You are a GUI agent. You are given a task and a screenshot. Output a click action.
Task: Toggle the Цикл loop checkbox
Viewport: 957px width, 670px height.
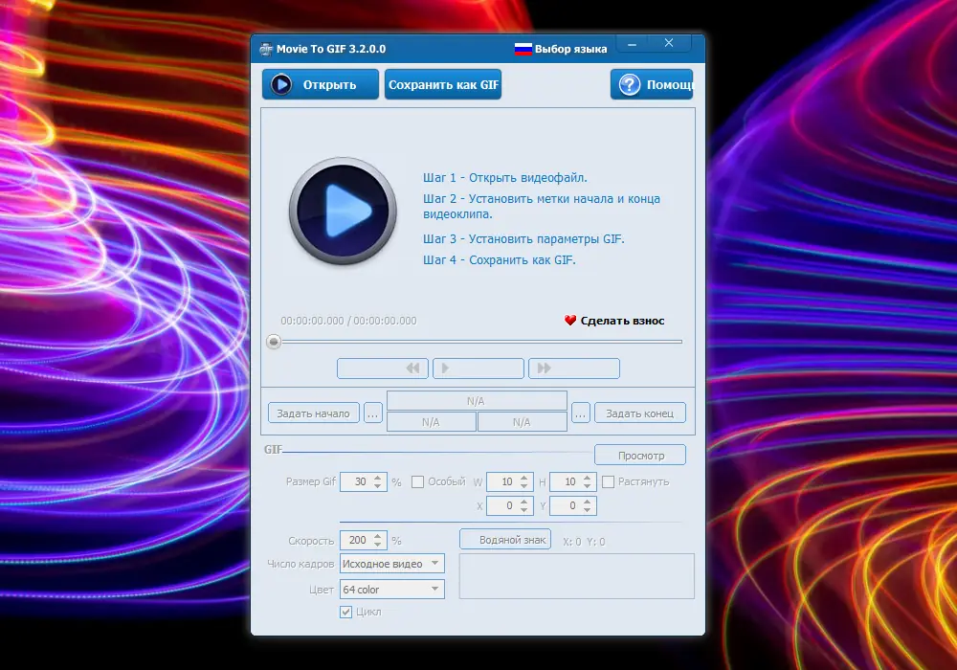tap(346, 612)
